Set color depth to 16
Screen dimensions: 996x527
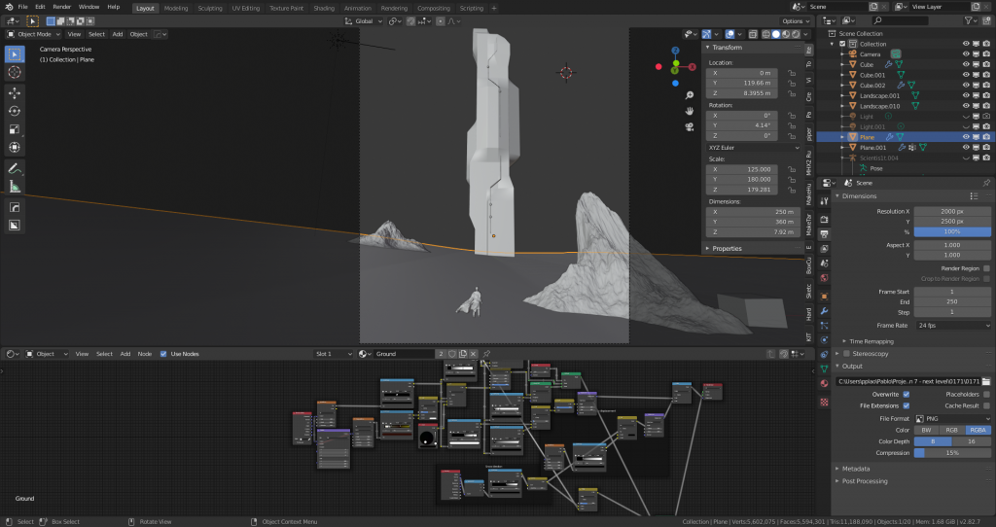972,441
